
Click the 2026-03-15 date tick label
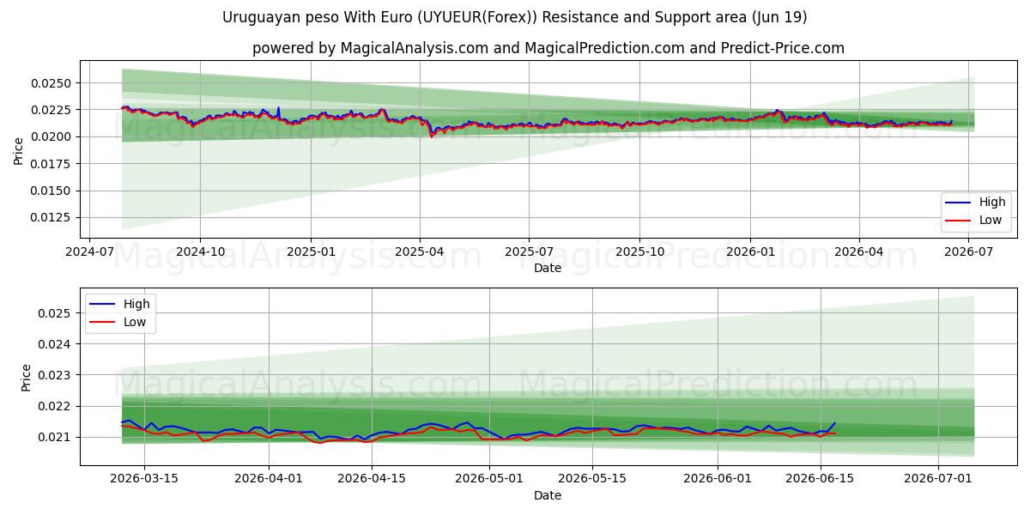pyautogui.click(x=144, y=480)
